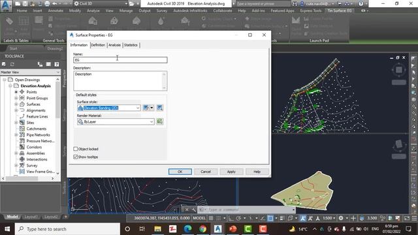Click the Apply button
This screenshot has height=235, width=418.
click(x=231, y=172)
